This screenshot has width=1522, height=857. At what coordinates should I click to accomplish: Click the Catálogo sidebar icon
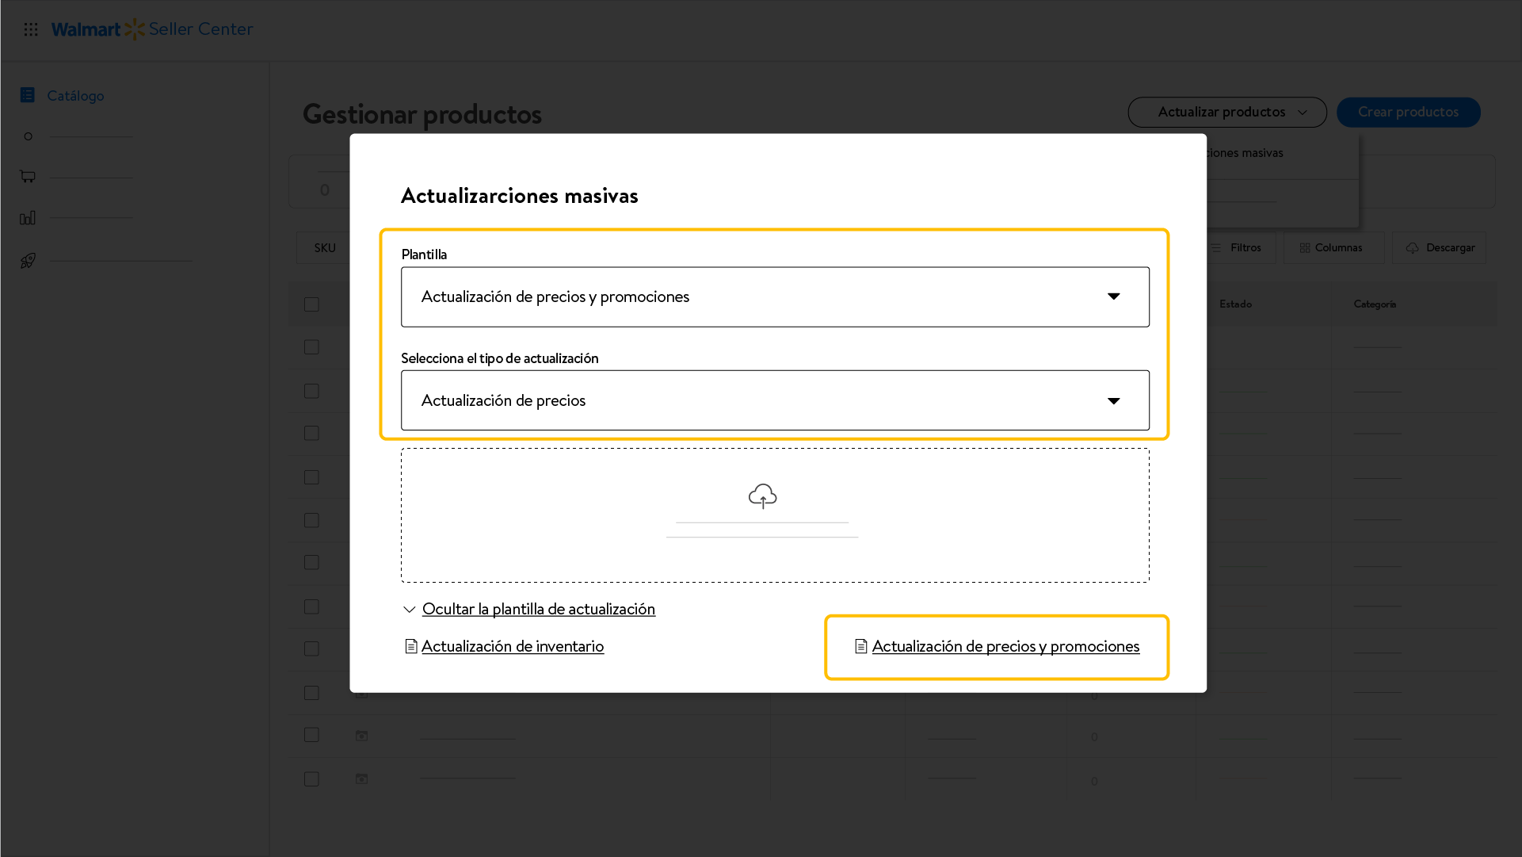28,95
